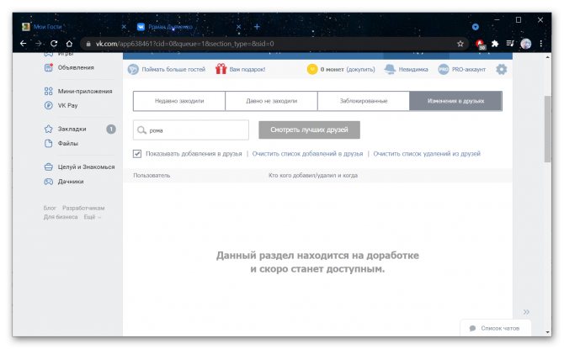Screen dimensions: 564x349
Task: Click the 'Блог' footer link
Action: (50, 208)
